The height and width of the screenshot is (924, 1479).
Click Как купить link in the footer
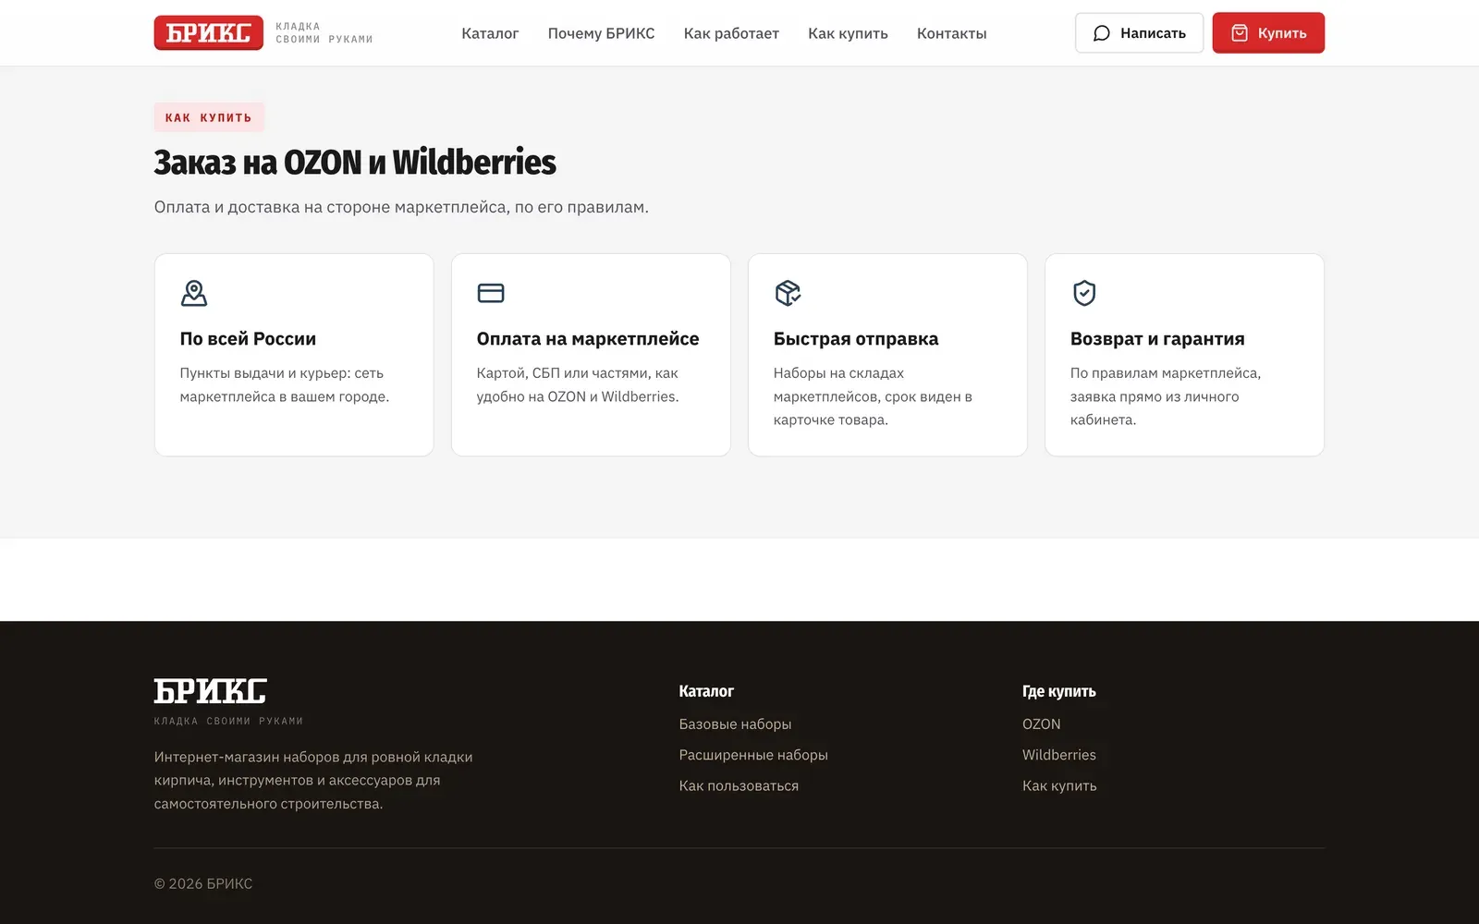[x=1059, y=786]
